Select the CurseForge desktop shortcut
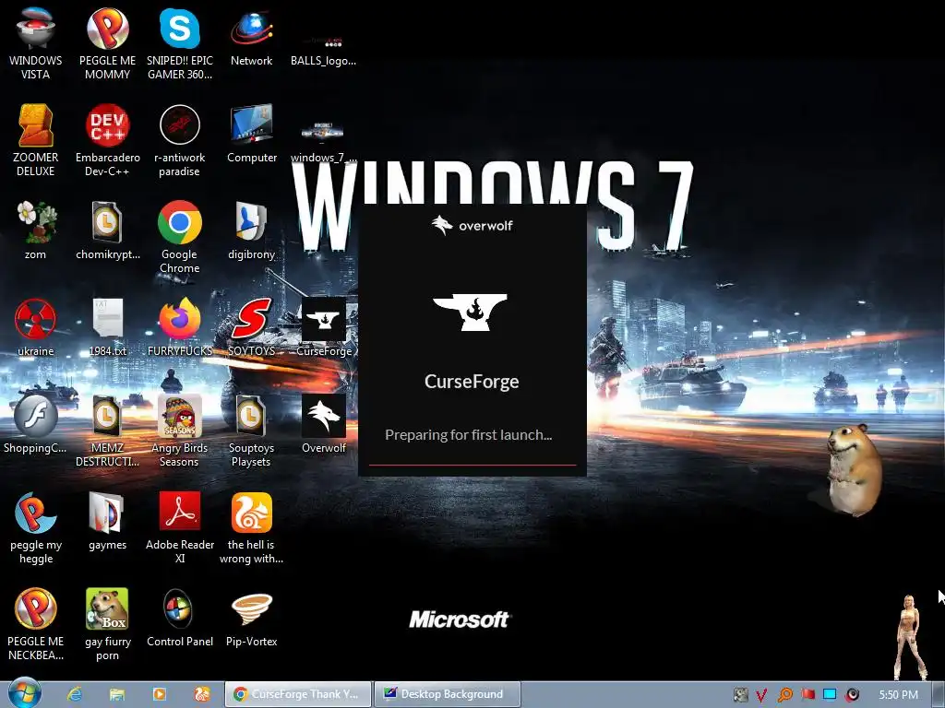Screen dimensions: 945x708 pos(324,327)
